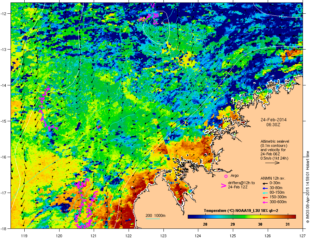310x239 pixels.
Task: Click the cyan line under '200 1000m'
Action: (153, 219)
